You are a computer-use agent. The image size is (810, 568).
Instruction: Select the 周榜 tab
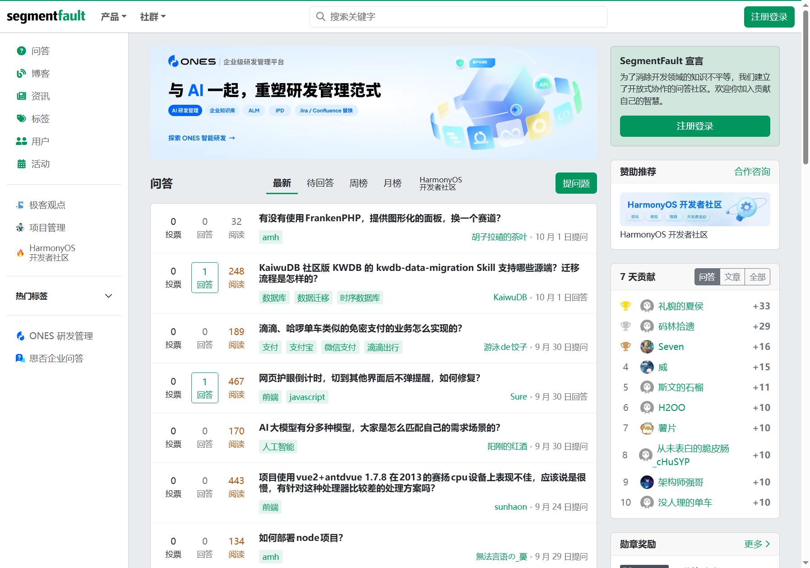[x=359, y=183]
